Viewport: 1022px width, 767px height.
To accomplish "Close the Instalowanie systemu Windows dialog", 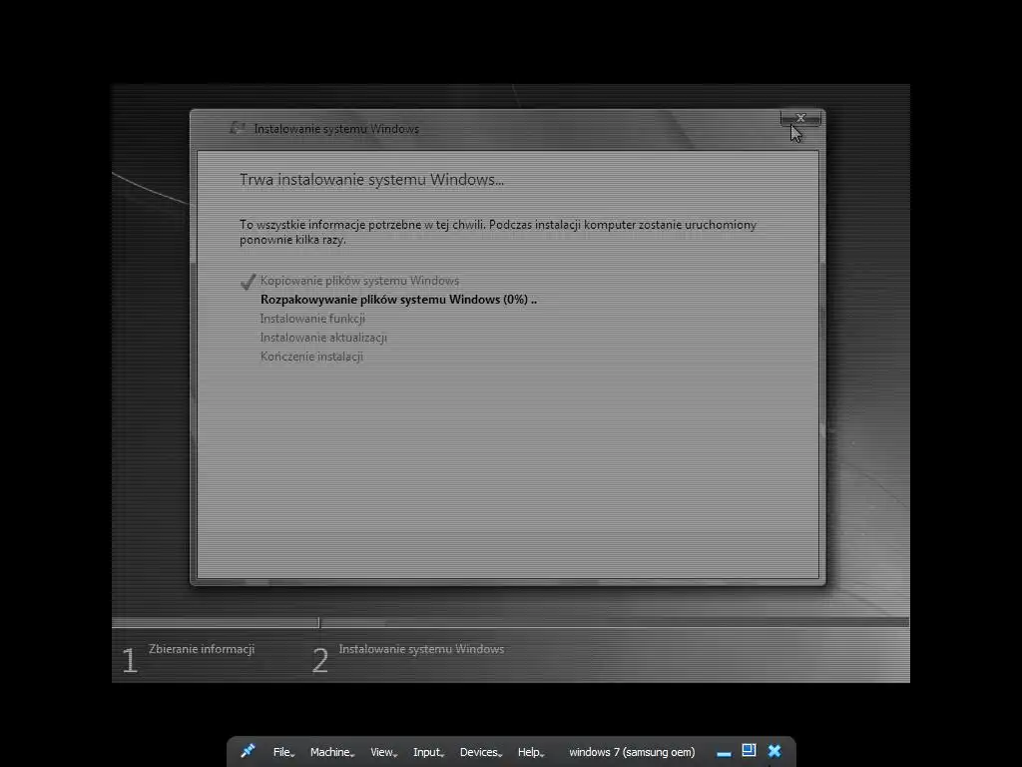I will 800,118.
